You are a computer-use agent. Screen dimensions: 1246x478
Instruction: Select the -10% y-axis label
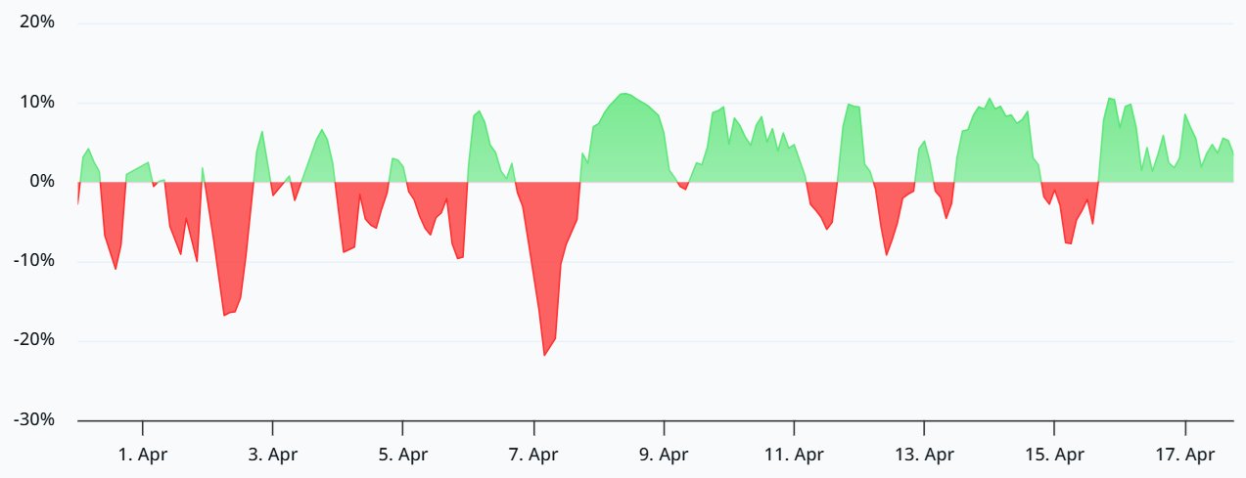tap(33, 261)
